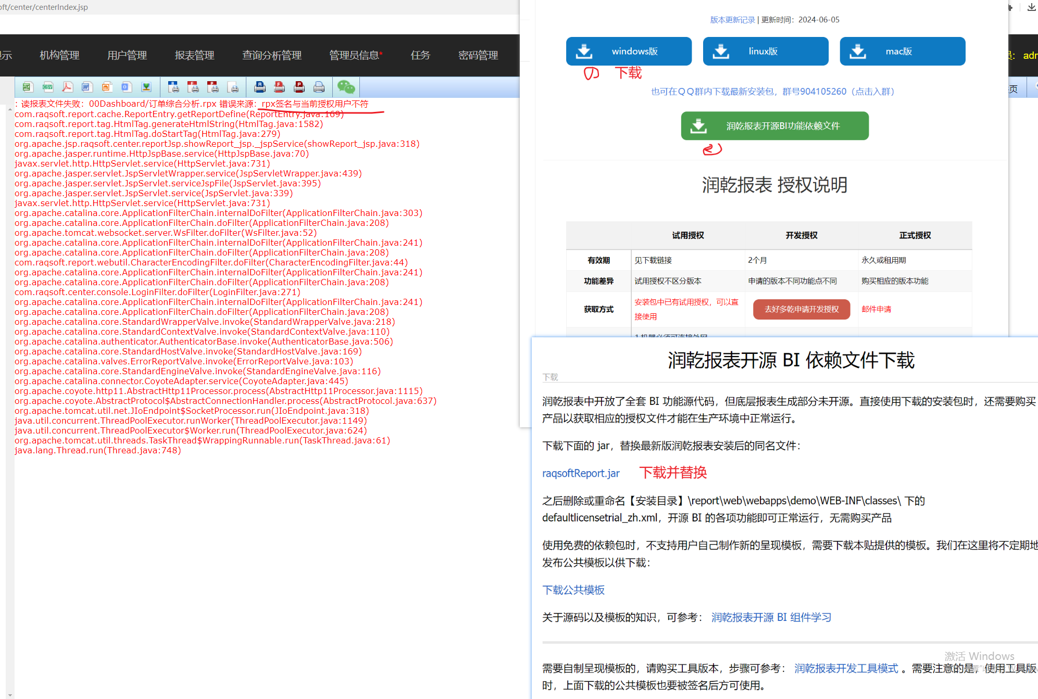Click 下载公共模板 link
This screenshot has width=1038, height=699.
pyautogui.click(x=573, y=590)
